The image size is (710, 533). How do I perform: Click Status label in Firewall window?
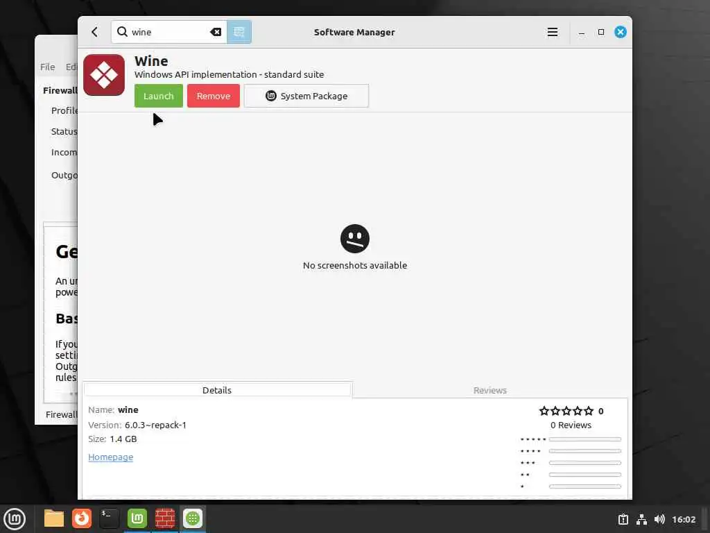64,131
